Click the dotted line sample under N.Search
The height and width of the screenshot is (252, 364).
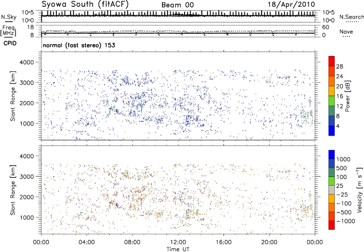click(352, 22)
